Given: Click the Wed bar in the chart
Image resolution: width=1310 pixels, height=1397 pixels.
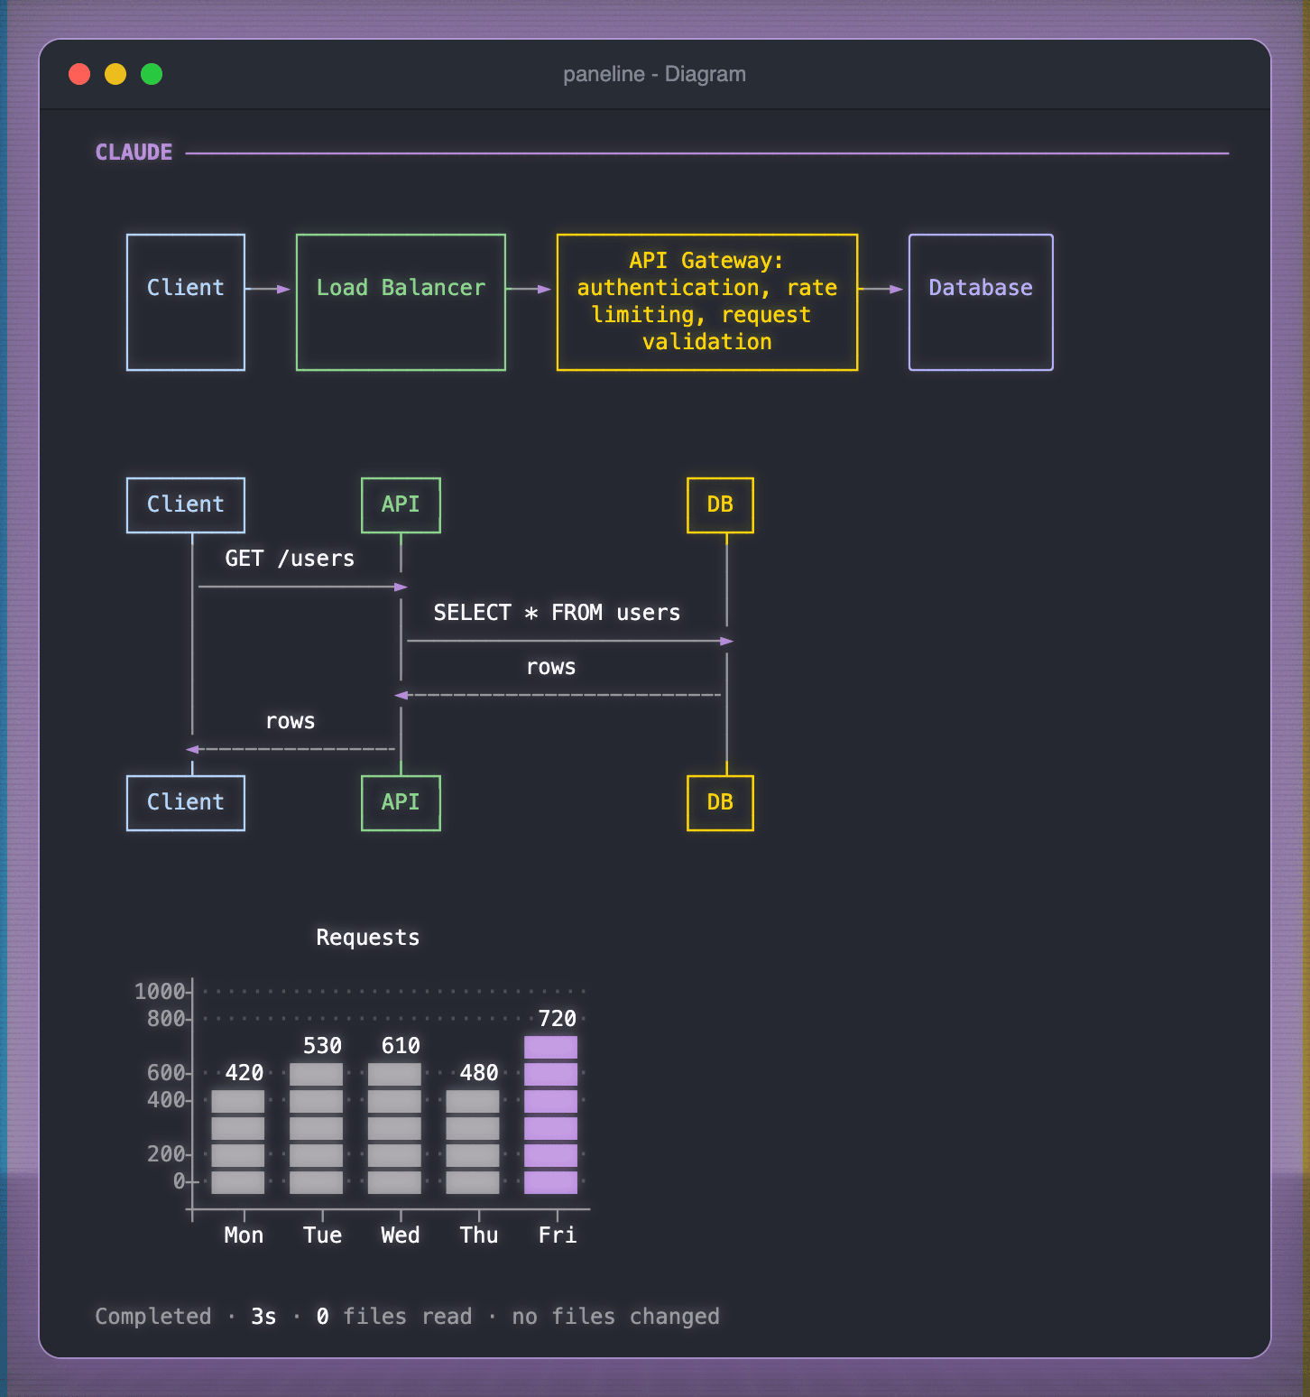Looking at the screenshot, I should (x=394, y=1128).
